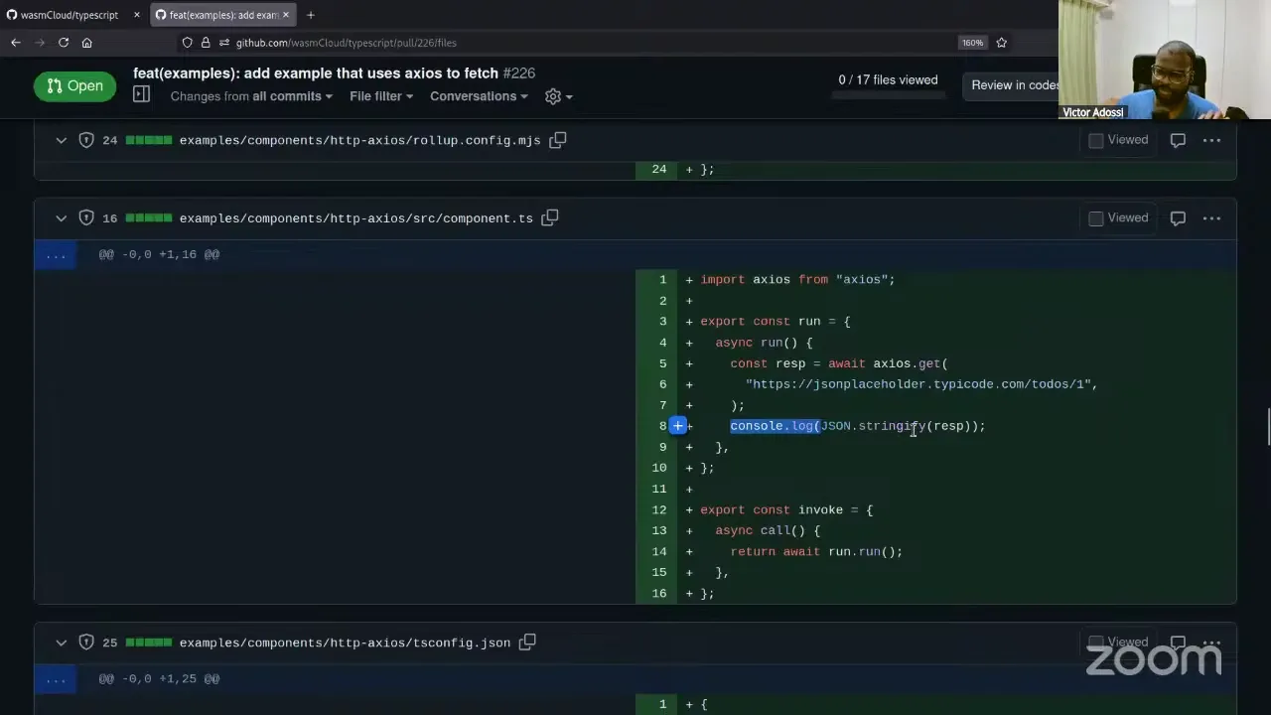Click shield icon beside rollup.config.mjs
The image size is (1271, 715).
[x=86, y=140]
